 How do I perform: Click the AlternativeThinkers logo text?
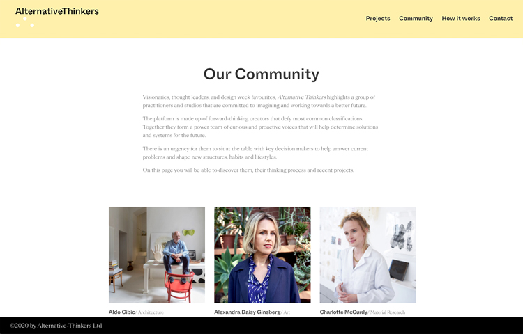pyautogui.click(x=57, y=11)
